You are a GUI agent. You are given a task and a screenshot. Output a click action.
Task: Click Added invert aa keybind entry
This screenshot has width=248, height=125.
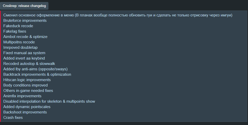pos(24,58)
